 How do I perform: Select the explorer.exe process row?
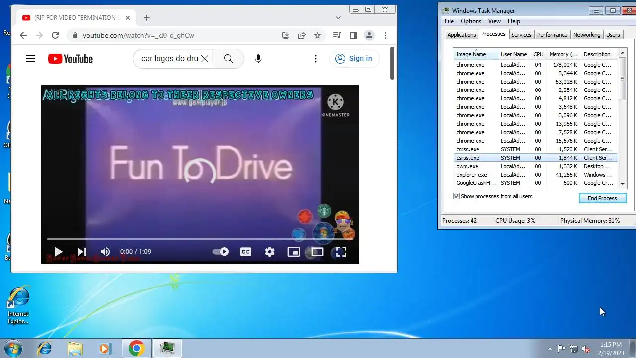tap(536, 175)
